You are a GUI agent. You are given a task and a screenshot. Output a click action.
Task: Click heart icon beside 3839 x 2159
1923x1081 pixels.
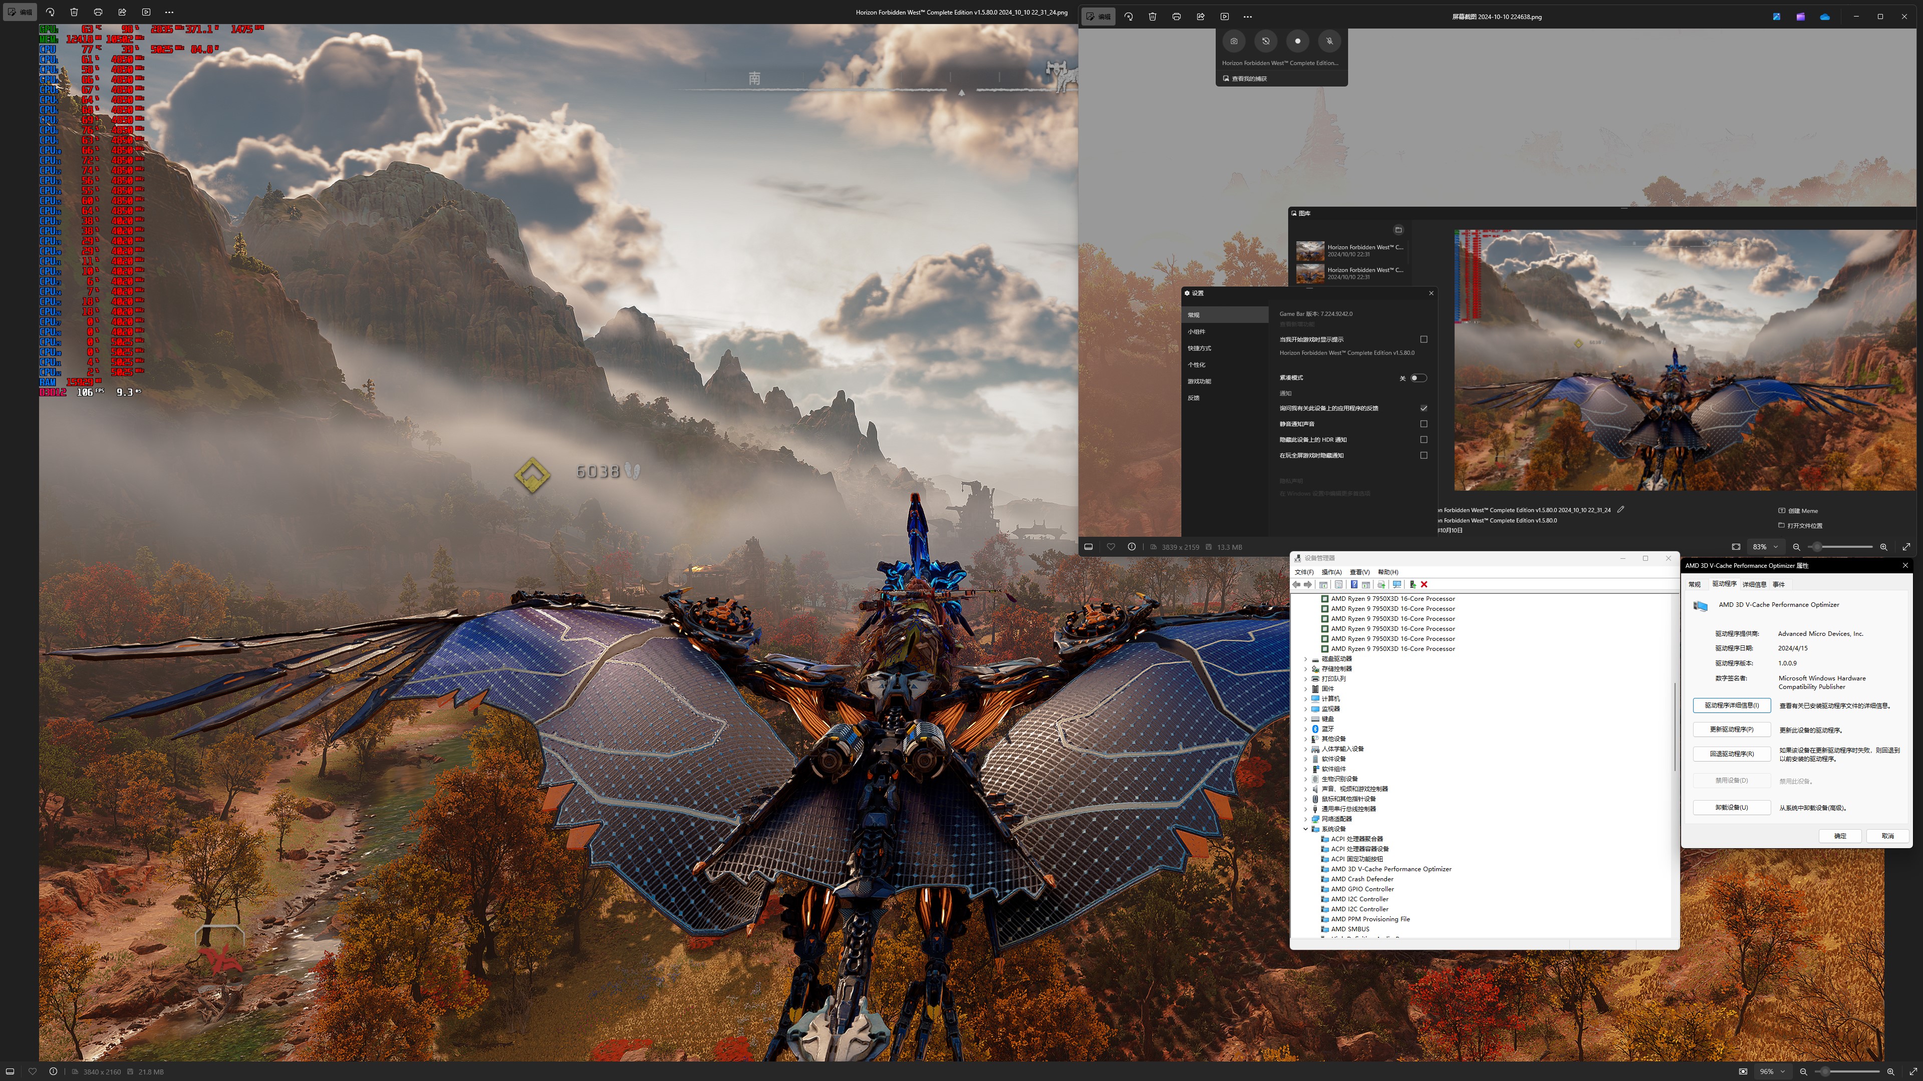point(1111,547)
